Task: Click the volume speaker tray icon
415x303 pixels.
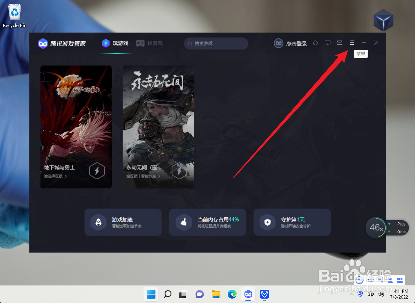Action: click(x=381, y=294)
